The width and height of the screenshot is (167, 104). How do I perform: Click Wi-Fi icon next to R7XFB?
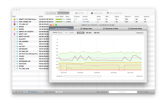coord(17,66)
